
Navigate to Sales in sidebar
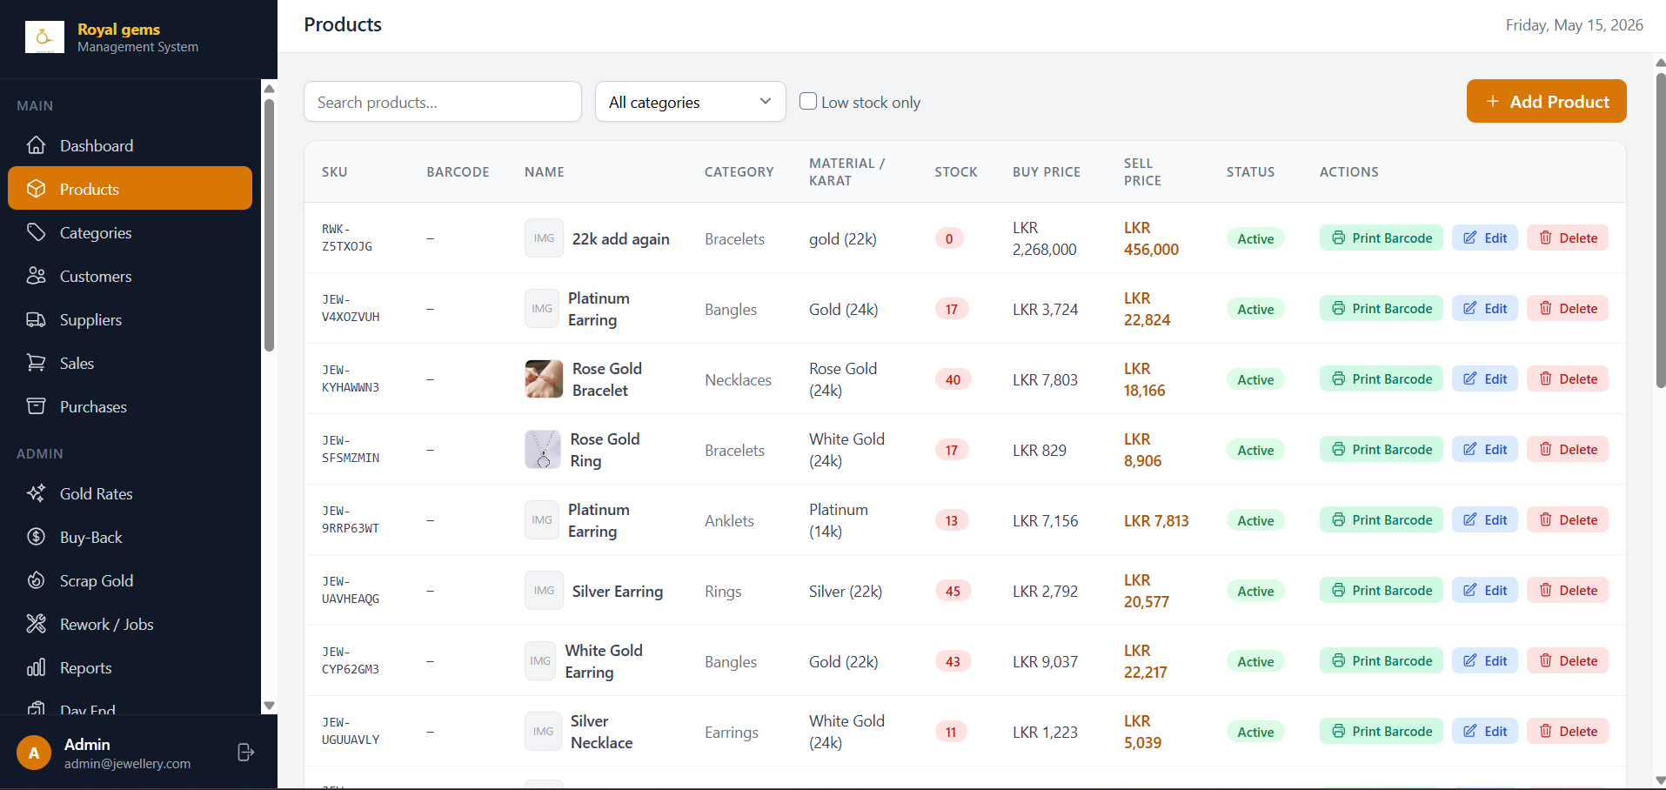click(130, 363)
